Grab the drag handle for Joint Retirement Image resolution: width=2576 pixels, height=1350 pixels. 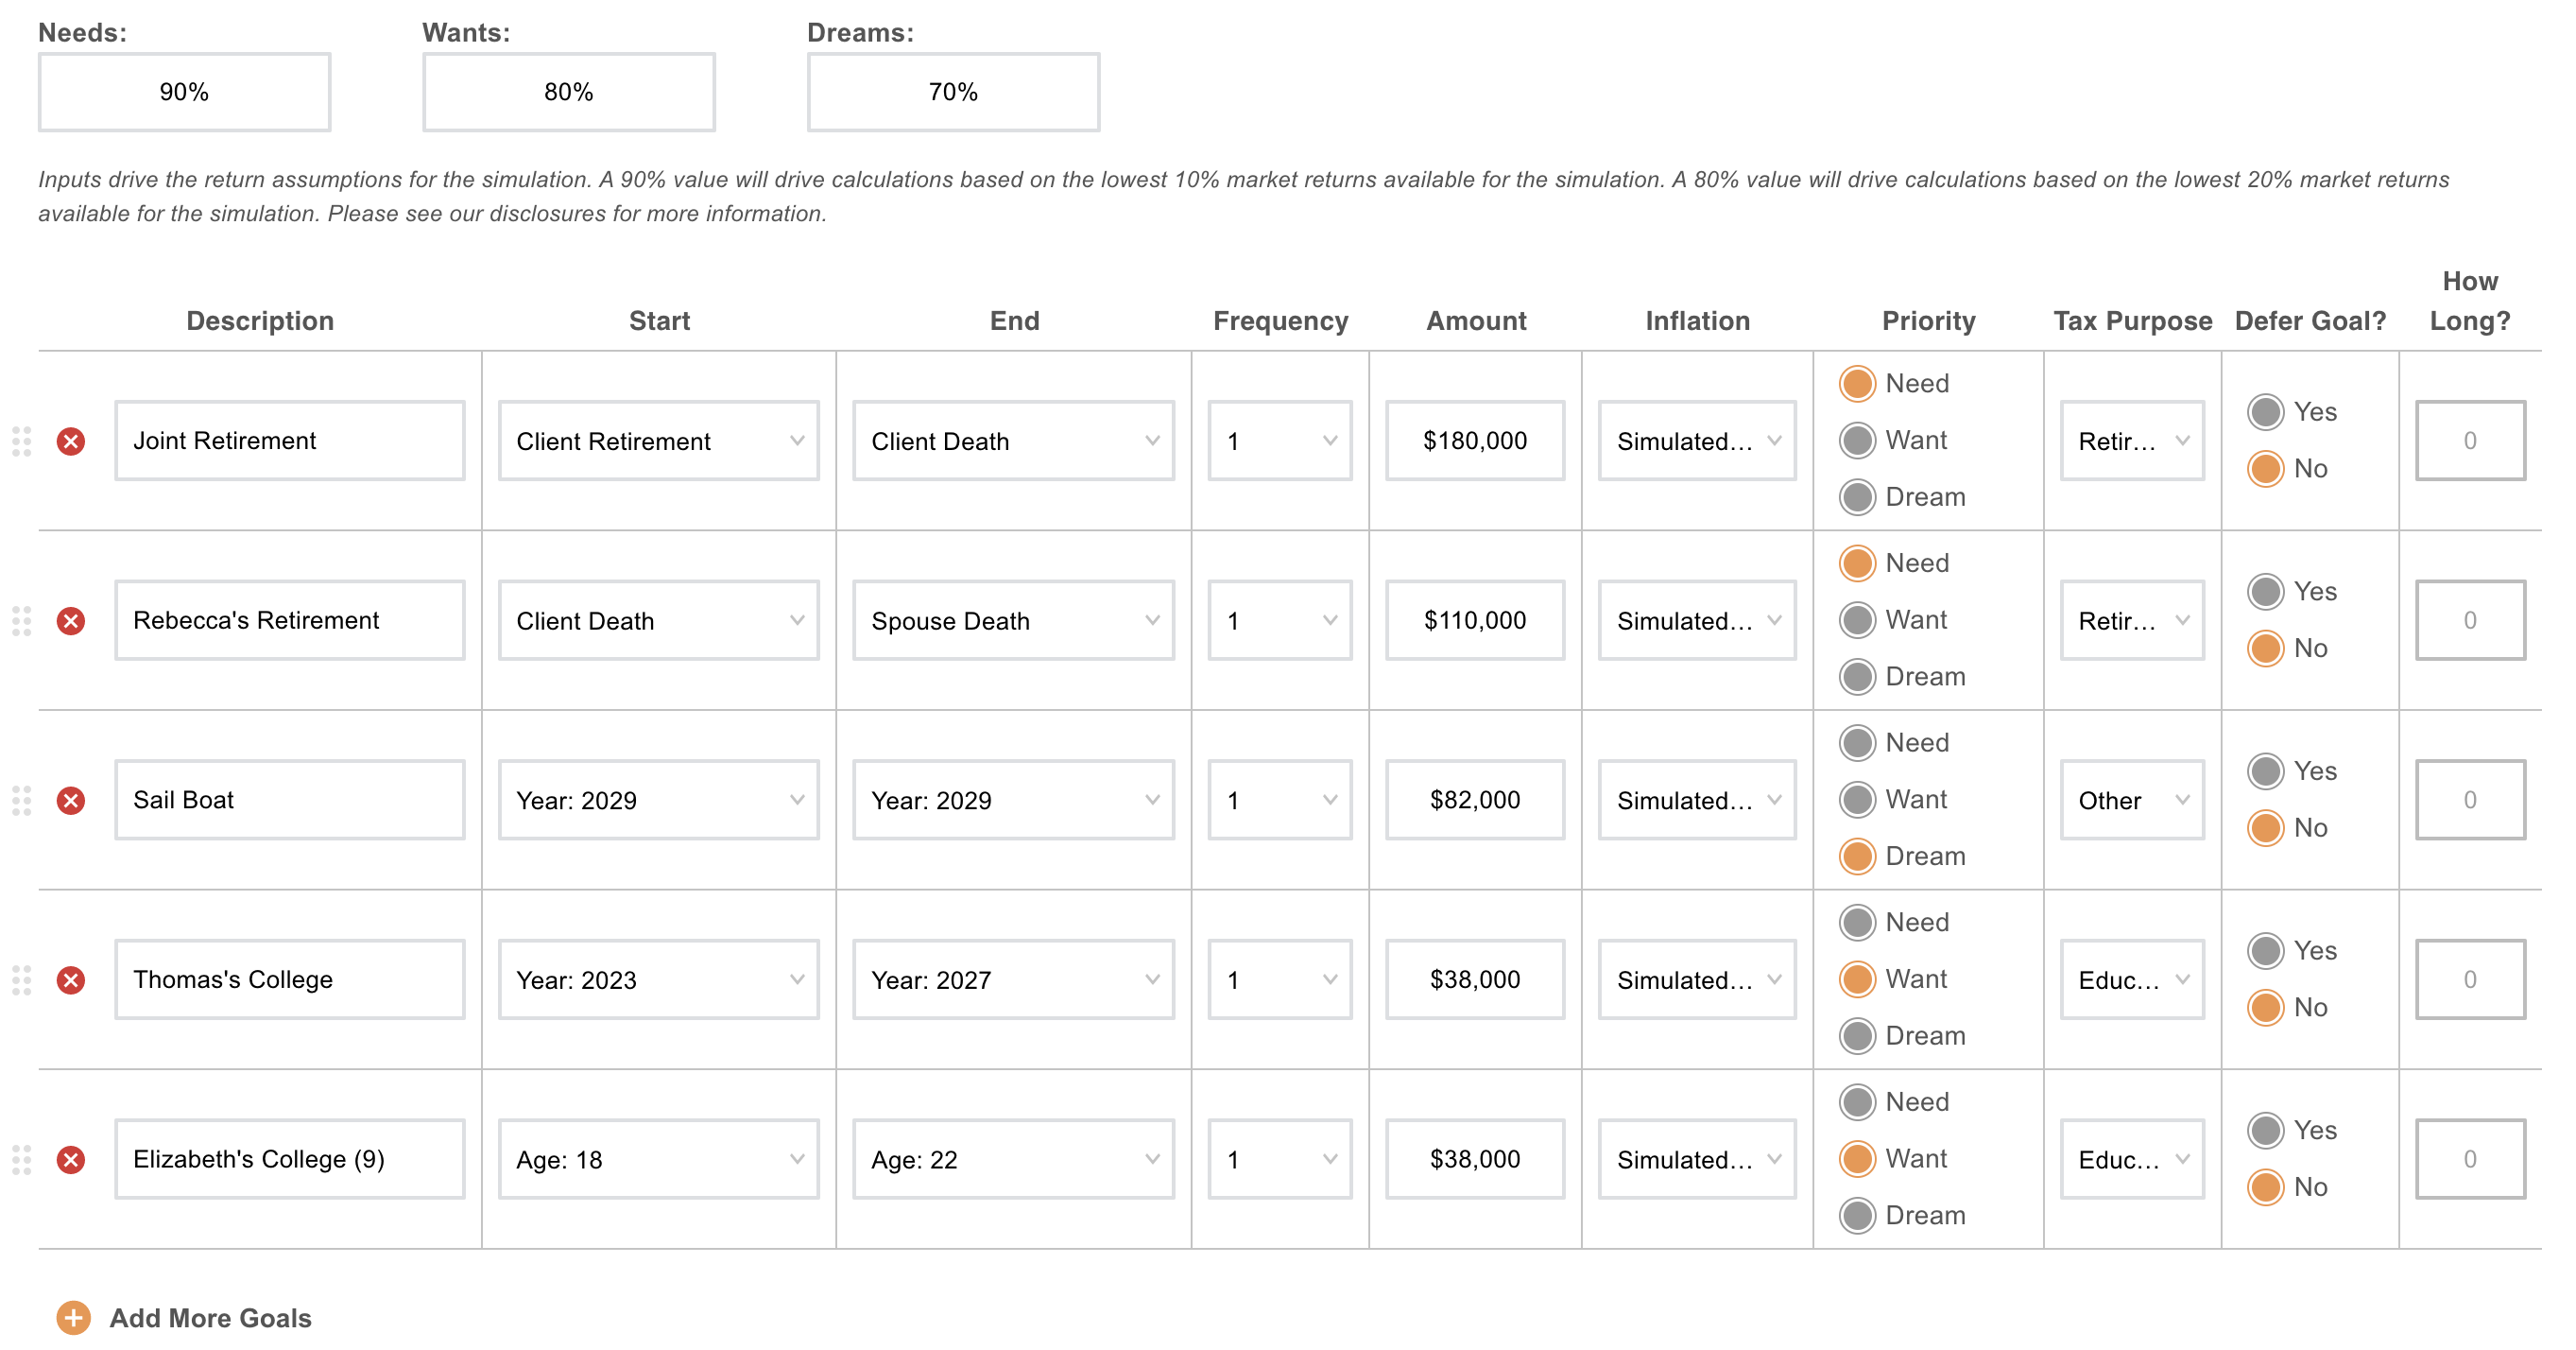(21, 441)
